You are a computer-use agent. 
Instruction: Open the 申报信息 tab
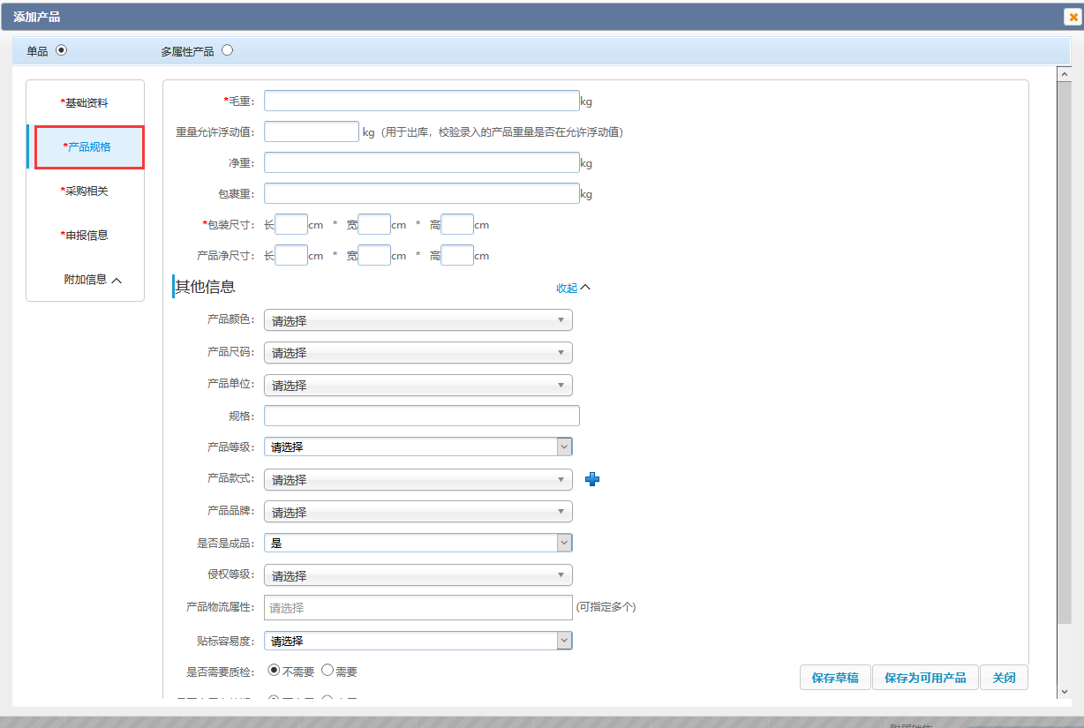86,236
